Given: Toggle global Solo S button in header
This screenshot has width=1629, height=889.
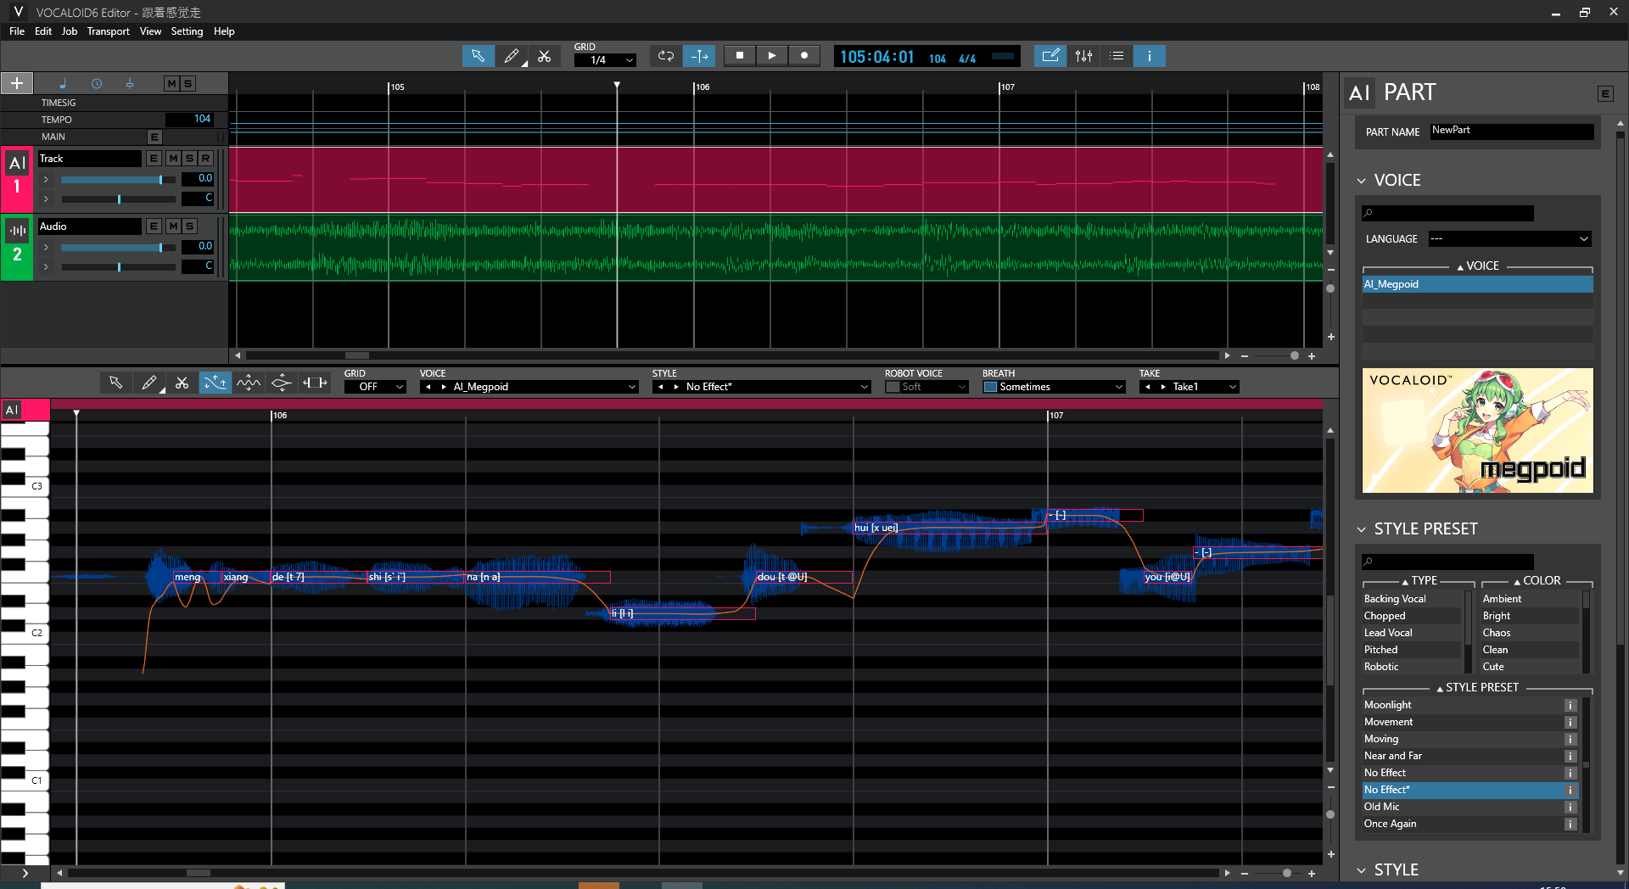Looking at the screenshot, I should (188, 83).
